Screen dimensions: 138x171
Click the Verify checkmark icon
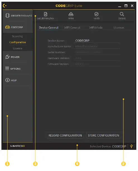point(96,14)
